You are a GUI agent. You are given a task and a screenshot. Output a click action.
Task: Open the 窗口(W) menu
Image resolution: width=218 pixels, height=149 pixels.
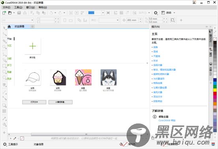click(30, 7)
